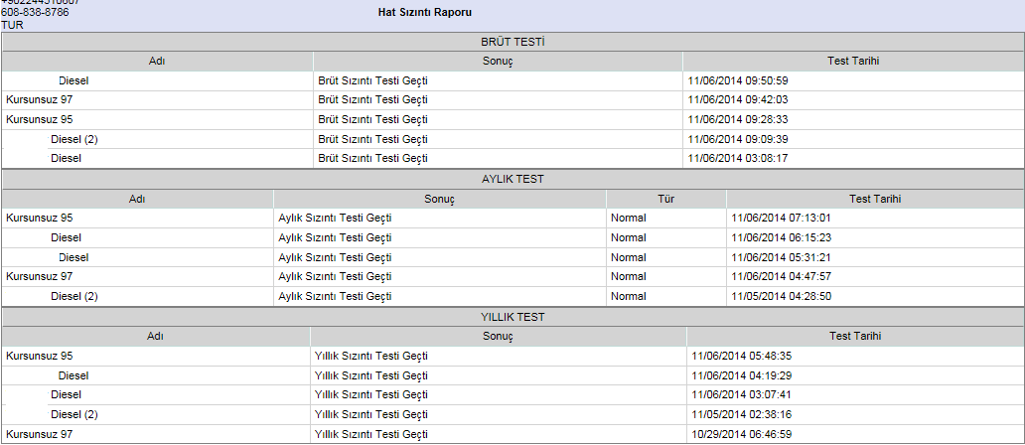Select the BRÜT TESTİ section header
1025x445 pixels.
pyautogui.click(x=512, y=42)
